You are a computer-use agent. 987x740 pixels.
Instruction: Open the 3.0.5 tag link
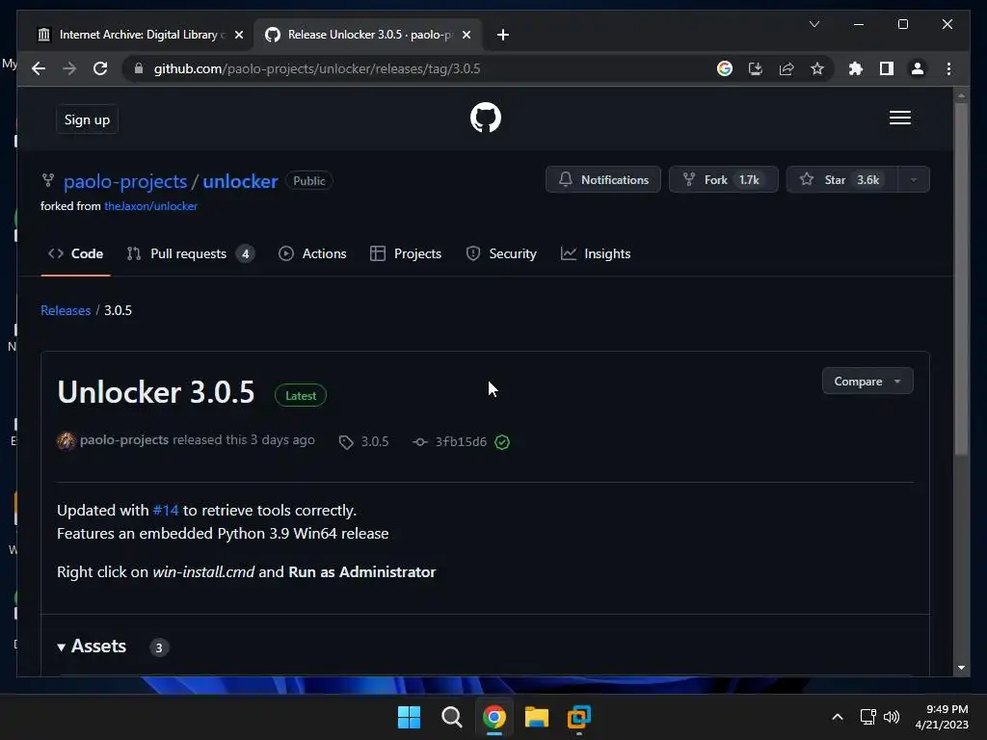pos(364,441)
